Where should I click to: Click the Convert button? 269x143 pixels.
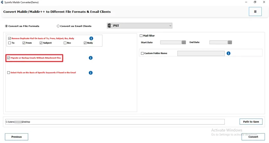pos(253,137)
